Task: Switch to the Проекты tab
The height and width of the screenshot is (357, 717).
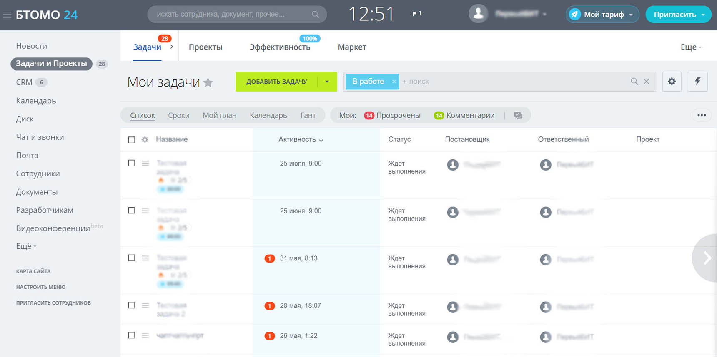Action: coord(205,47)
